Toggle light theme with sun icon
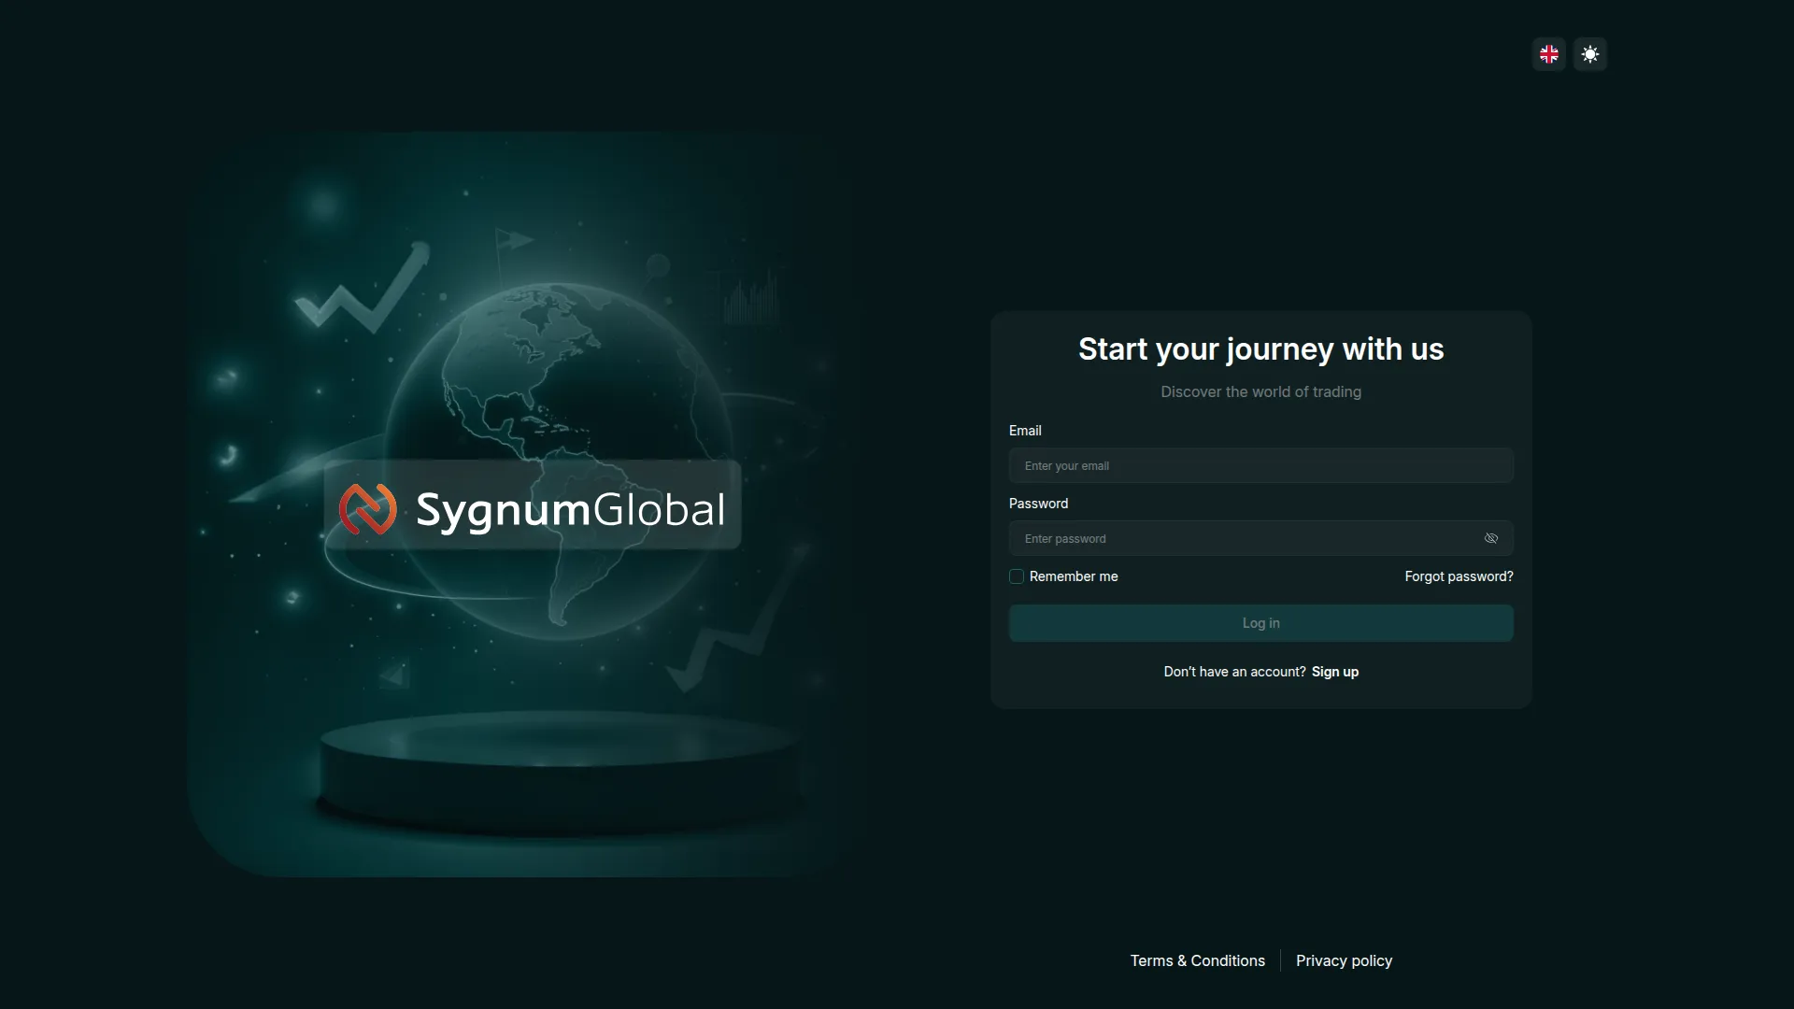The height and width of the screenshot is (1009, 1794). click(x=1590, y=54)
